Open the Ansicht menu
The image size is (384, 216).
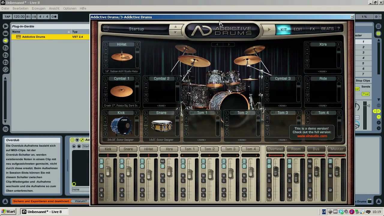tap(54, 8)
